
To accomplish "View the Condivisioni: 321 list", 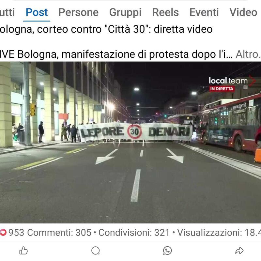I will [134, 232].
